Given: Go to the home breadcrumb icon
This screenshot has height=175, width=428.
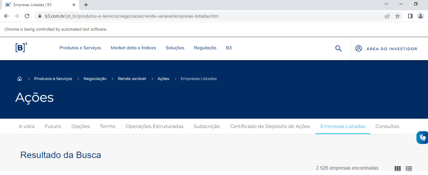Looking at the screenshot, I should (20, 79).
